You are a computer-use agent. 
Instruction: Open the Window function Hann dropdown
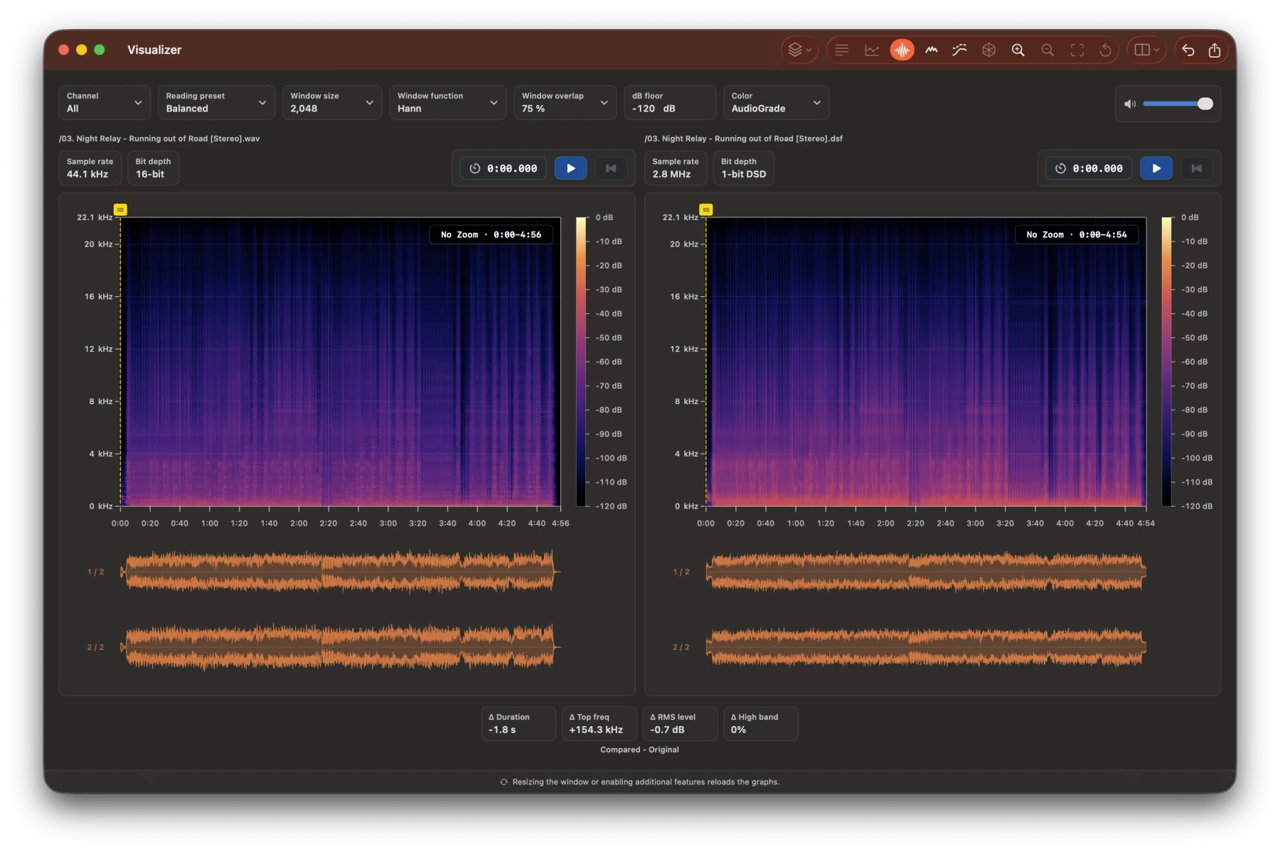click(447, 102)
